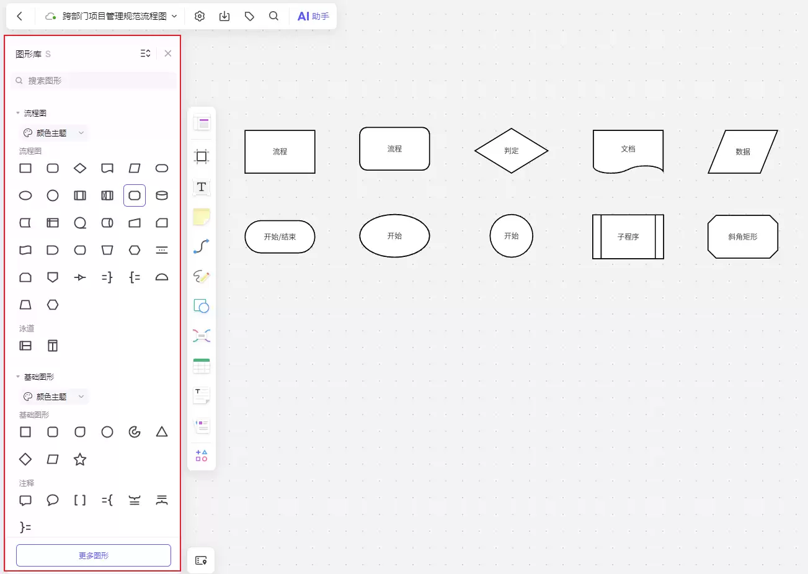This screenshot has height=574, width=808.
Task: Select the ellipse shape in 流程图 library
Action: pyautogui.click(x=25, y=195)
